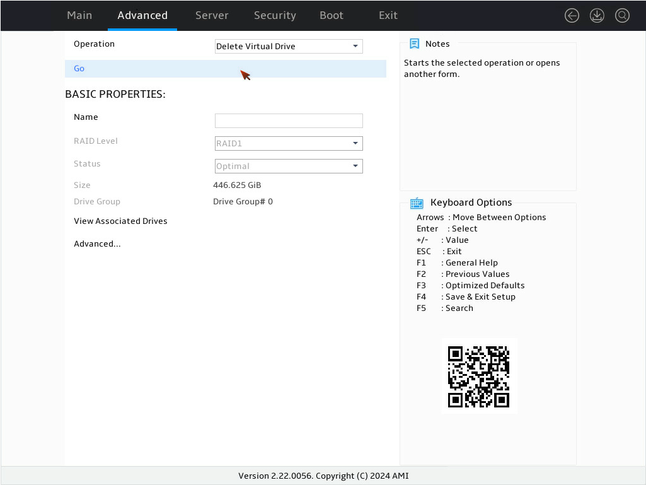This screenshot has height=485, width=646.
Task: Open the Advanced... properties entry
Action: pyautogui.click(x=97, y=243)
